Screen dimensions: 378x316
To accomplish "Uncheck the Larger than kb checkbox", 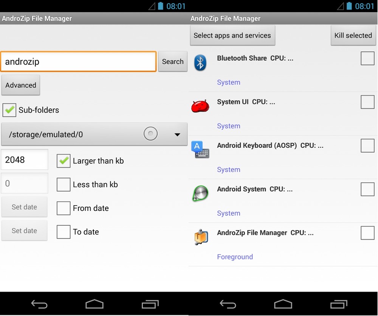I will coord(64,161).
